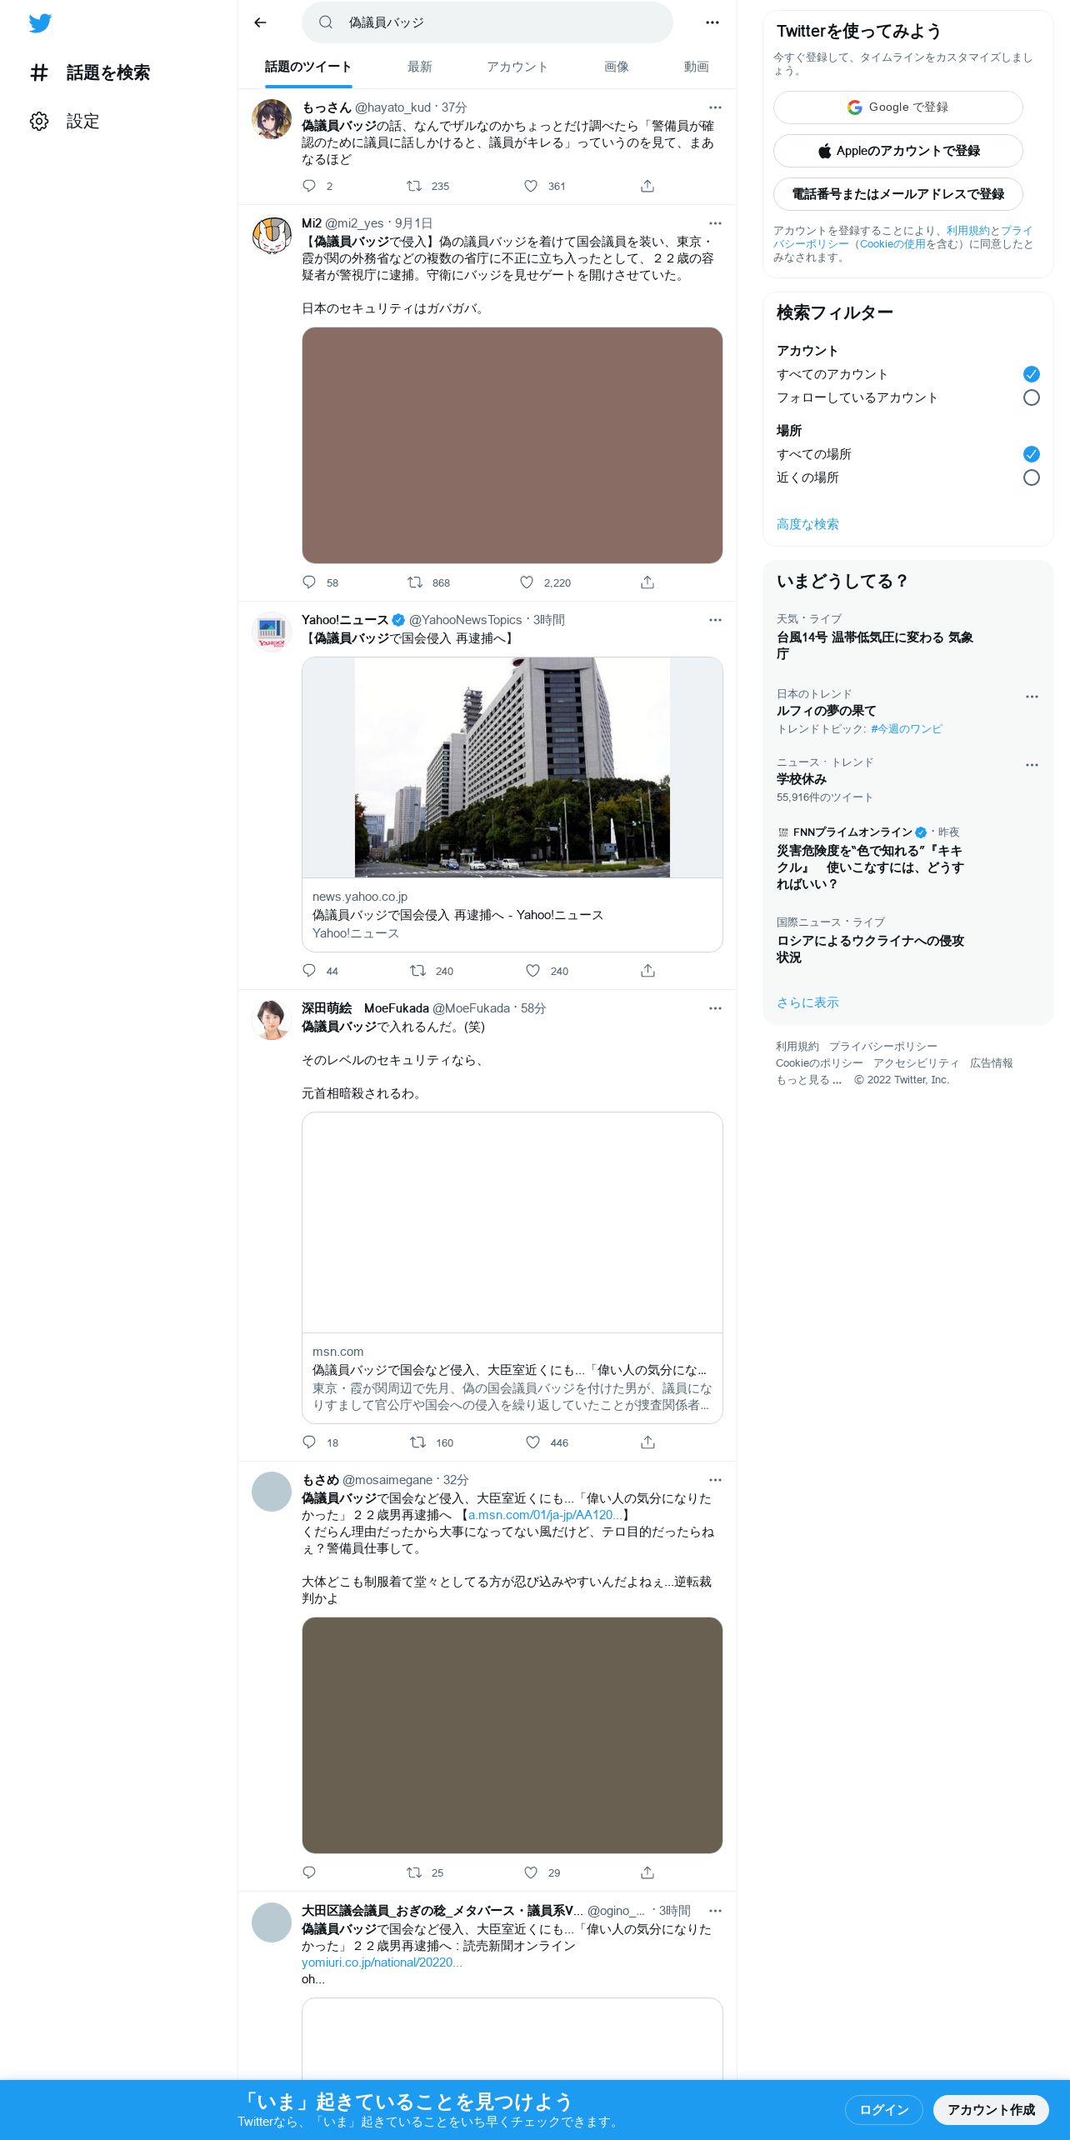The image size is (1070, 2140).
Task: Select 近くの場所 radio option
Action: (1032, 477)
